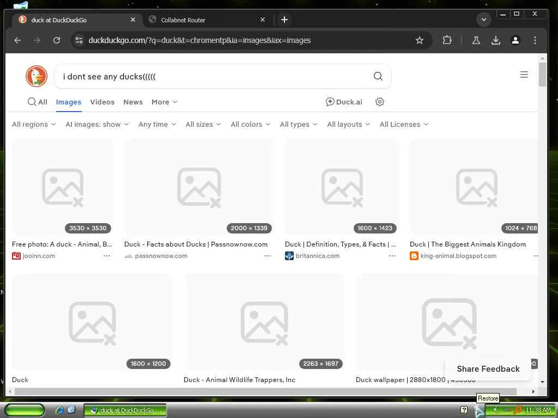Open the Extensions puzzle icon
The width and height of the screenshot is (558, 418).
pos(447,40)
